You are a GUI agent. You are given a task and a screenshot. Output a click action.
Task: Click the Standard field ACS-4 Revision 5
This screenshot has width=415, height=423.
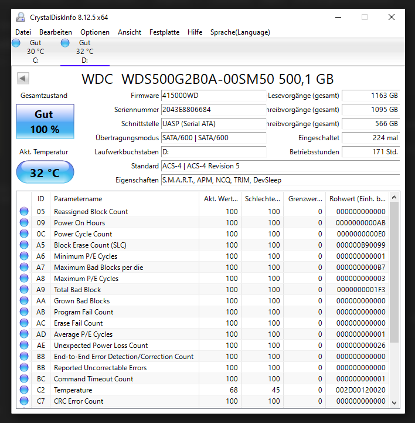(x=280, y=166)
